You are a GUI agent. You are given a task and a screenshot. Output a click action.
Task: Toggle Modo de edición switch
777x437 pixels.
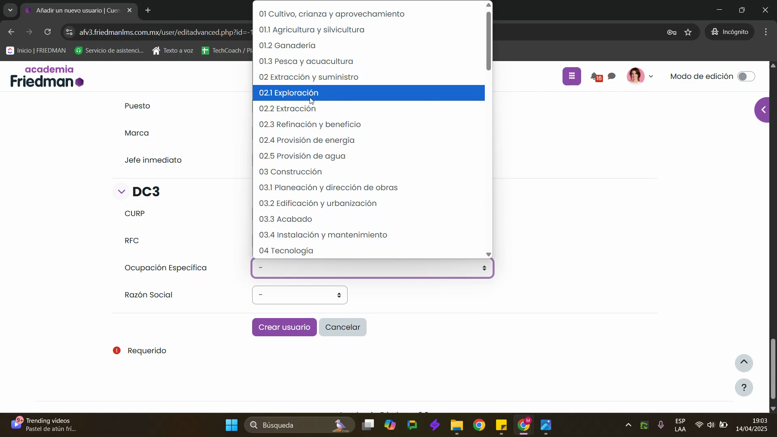click(x=746, y=76)
